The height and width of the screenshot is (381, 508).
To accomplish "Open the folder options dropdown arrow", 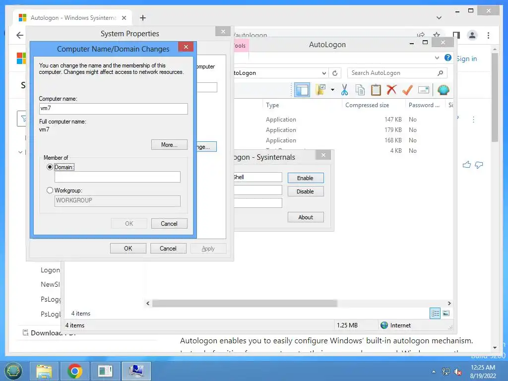I will pyautogui.click(x=332, y=90).
